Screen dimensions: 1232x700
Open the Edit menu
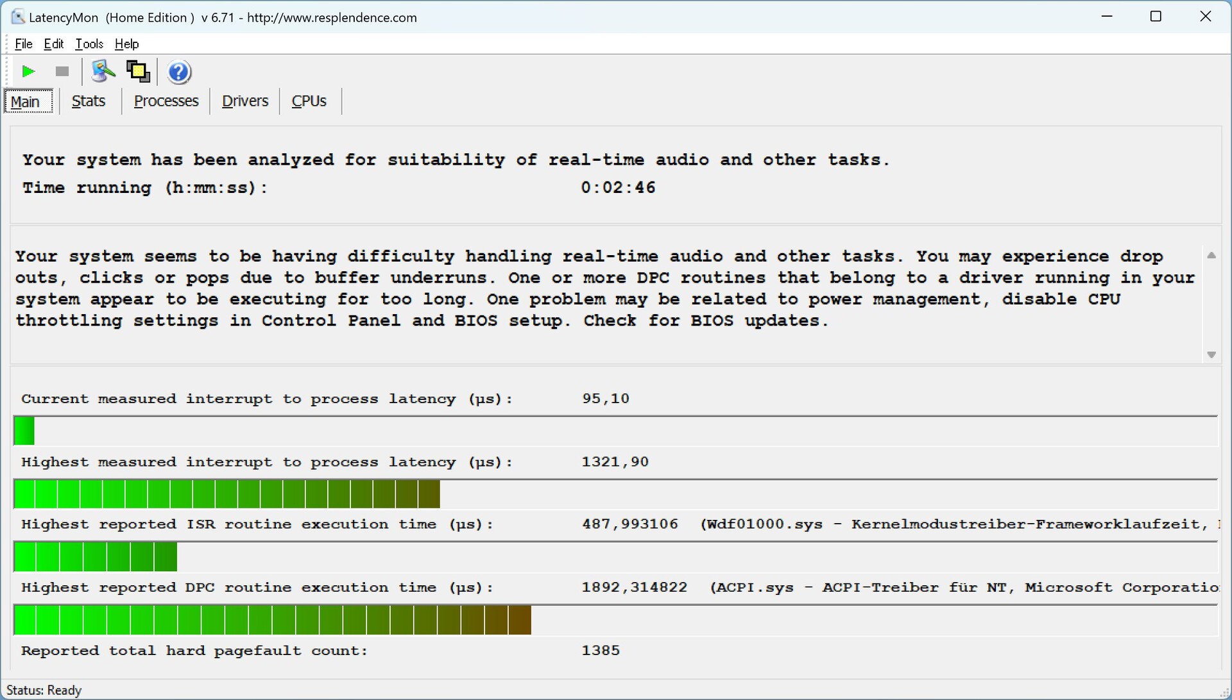[x=53, y=44]
